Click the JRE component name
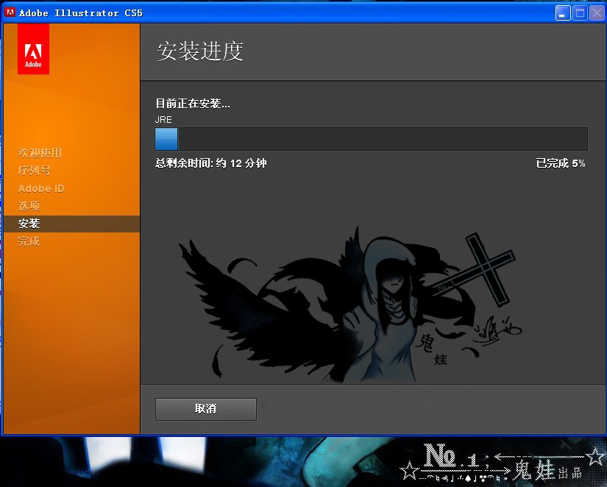 pyautogui.click(x=163, y=120)
